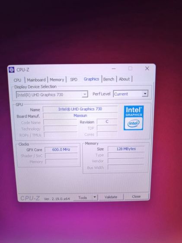Click the empty memory Vendor field
This screenshot has height=243, width=182.
pos(126,161)
